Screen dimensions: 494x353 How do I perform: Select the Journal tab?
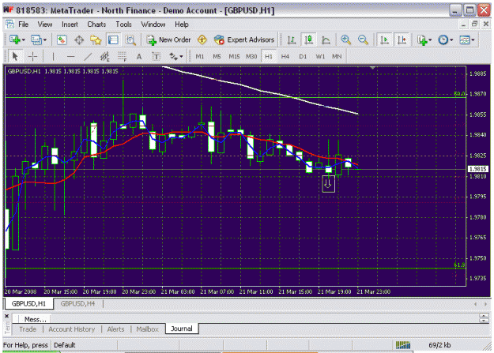182,329
